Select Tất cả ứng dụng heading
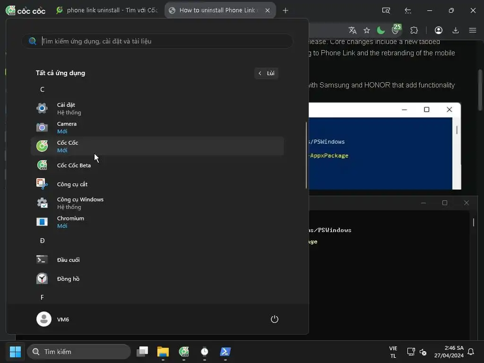Image resolution: width=484 pixels, height=363 pixels. [60, 73]
